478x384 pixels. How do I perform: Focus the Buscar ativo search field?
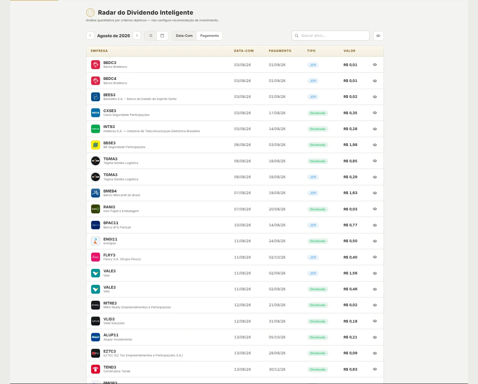point(330,36)
